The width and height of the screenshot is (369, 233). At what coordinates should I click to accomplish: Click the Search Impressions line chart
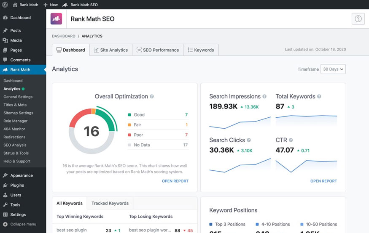[x=240, y=122]
